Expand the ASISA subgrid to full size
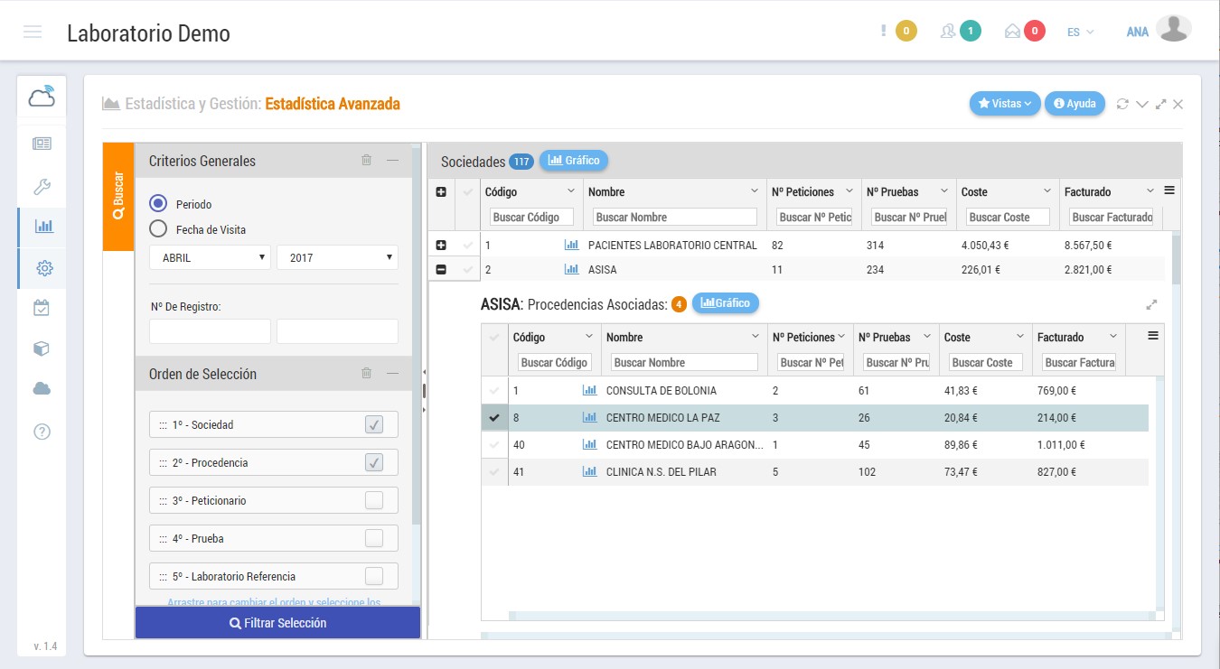The image size is (1220, 669). tap(1151, 305)
